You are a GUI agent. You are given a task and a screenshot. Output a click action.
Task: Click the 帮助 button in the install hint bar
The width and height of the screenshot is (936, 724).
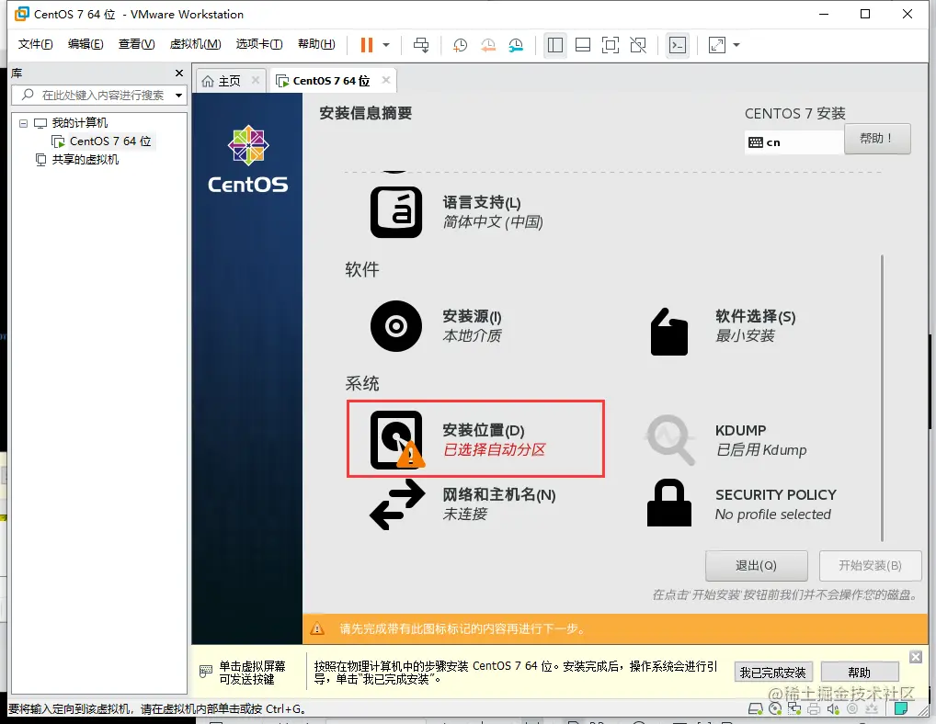(x=860, y=673)
